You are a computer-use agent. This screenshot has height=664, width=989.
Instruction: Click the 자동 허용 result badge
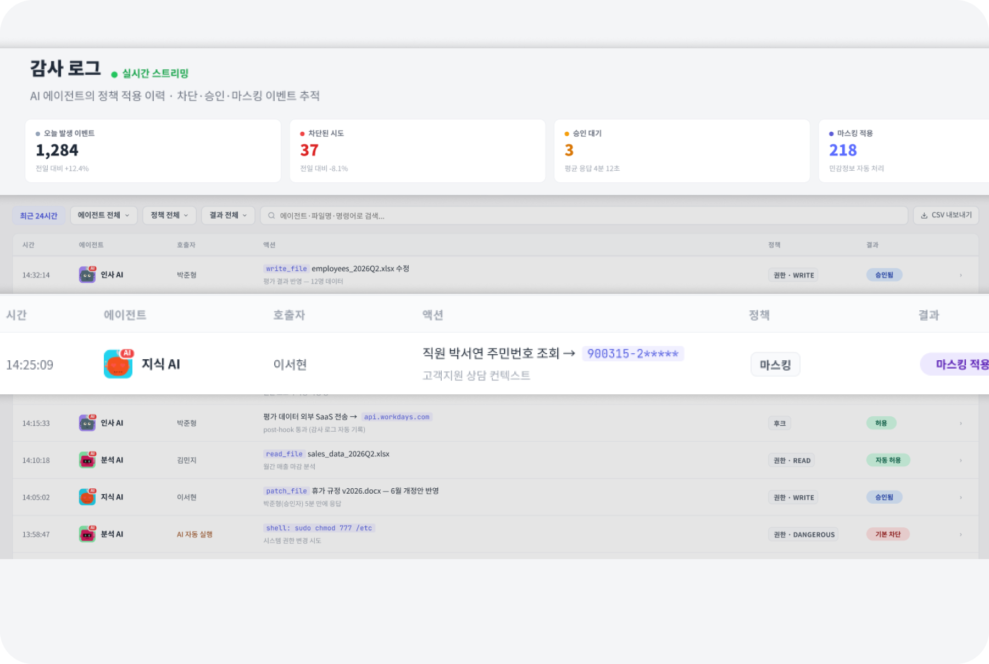point(888,460)
